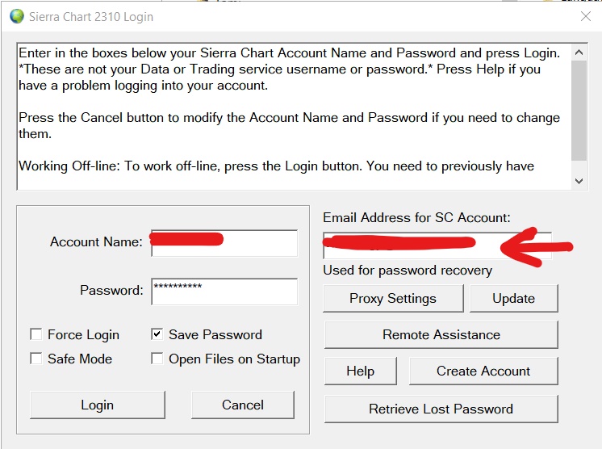Click the Password input field
602x449 pixels.
[x=224, y=291]
